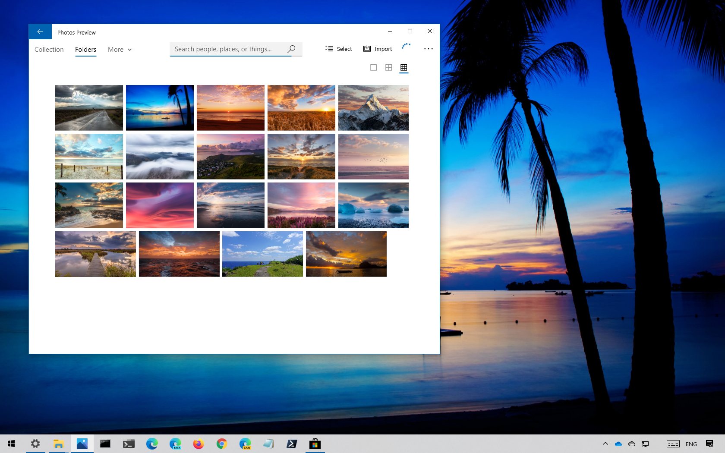Screen dimensions: 725x453
Task: Click the search magnifier icon
Action: click(291, 49)
